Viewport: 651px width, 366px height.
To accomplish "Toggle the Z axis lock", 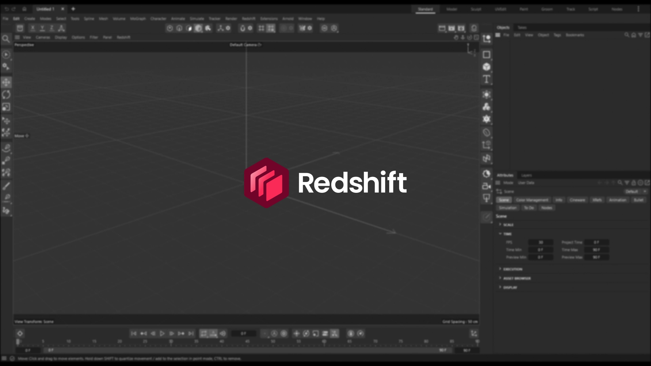I will tap(52, 28).
